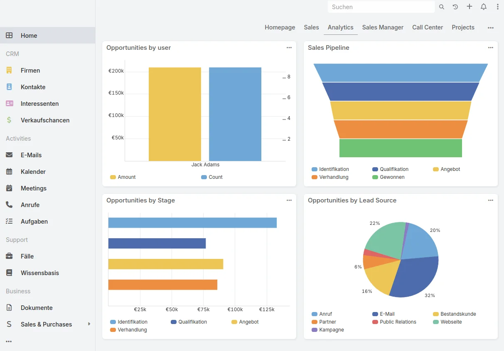Click the history clock icon
Viewport: 504px width, 351px height.
tap(455, 7)
